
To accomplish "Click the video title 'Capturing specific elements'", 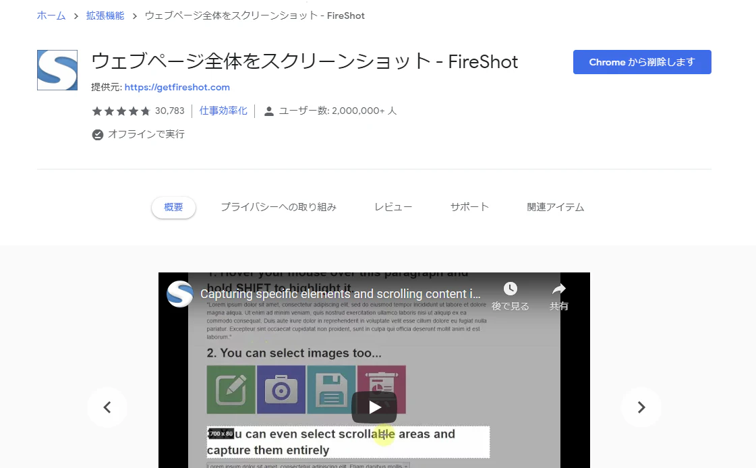I will [x=341, y=293].
